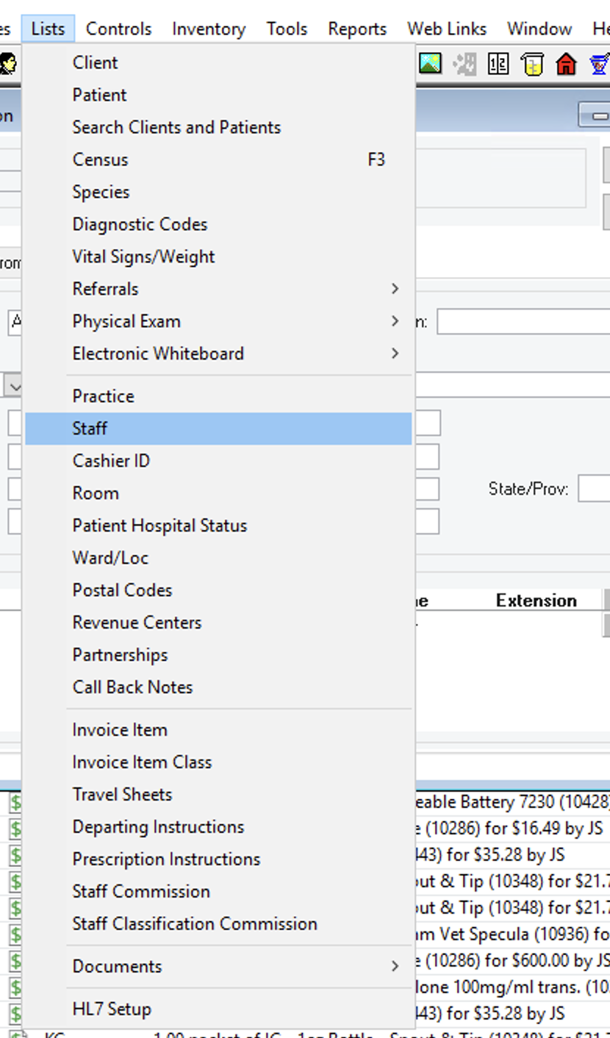
Task: Click the numbered pages book icon
Action: click(498, 65)
